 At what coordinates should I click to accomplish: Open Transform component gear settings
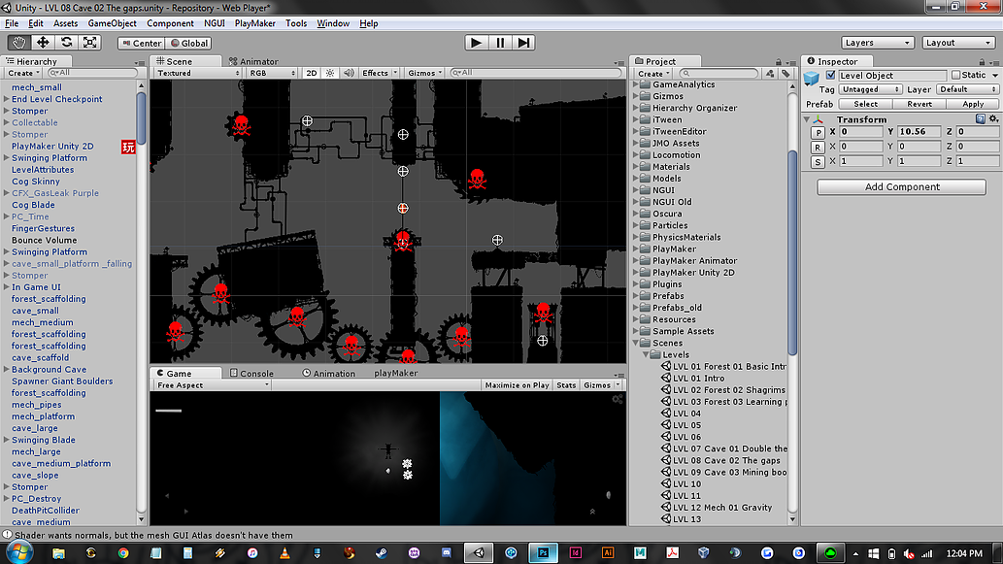click(993, 119)
